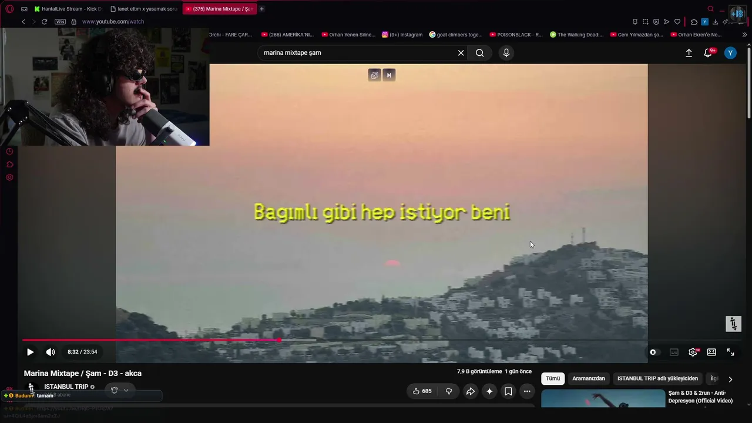Click the youtube.com address bar
Screen dimensions: 752x423
(113, 22)
